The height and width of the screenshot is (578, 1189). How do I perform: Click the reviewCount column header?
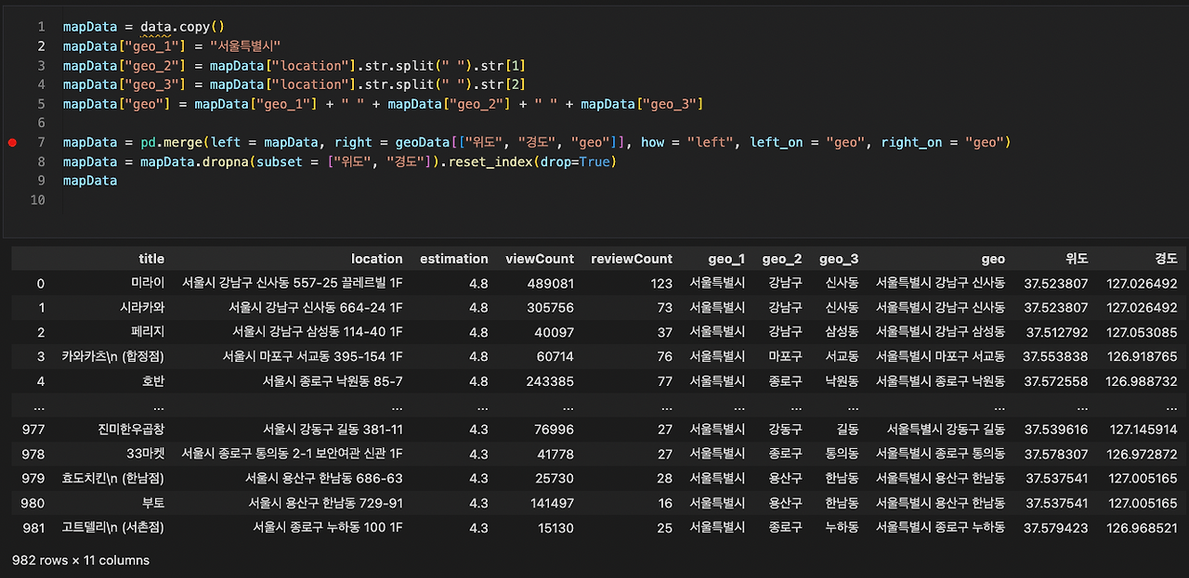(x=632, y=259)
